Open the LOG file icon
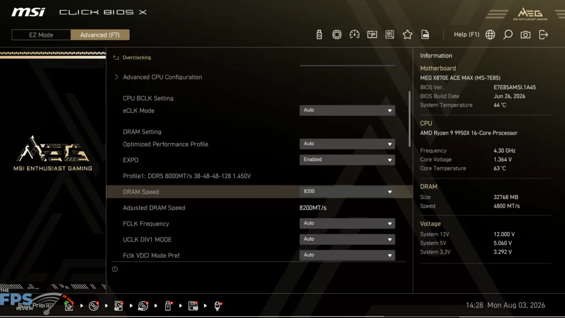The image size is (565, 318). tap(425, 35)
